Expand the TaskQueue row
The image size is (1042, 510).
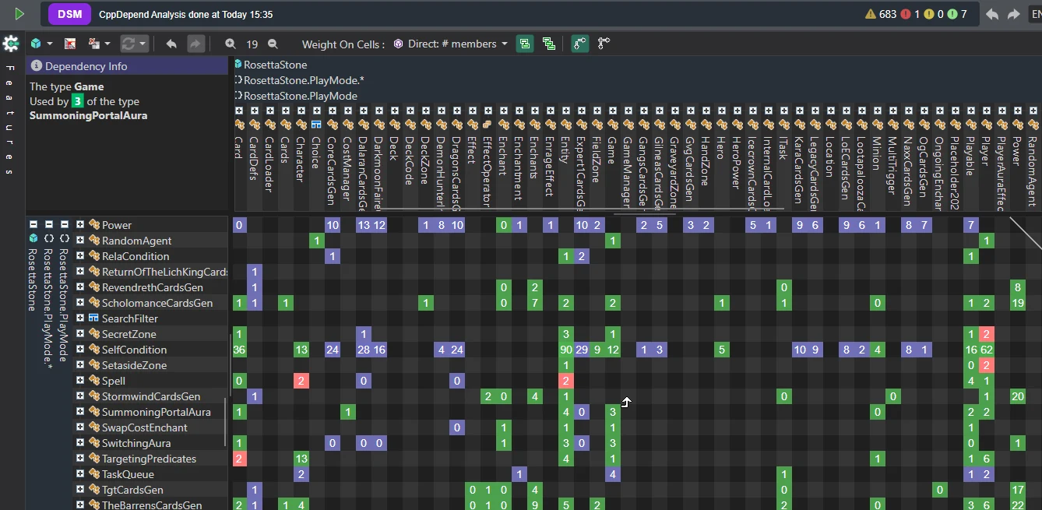79,474
